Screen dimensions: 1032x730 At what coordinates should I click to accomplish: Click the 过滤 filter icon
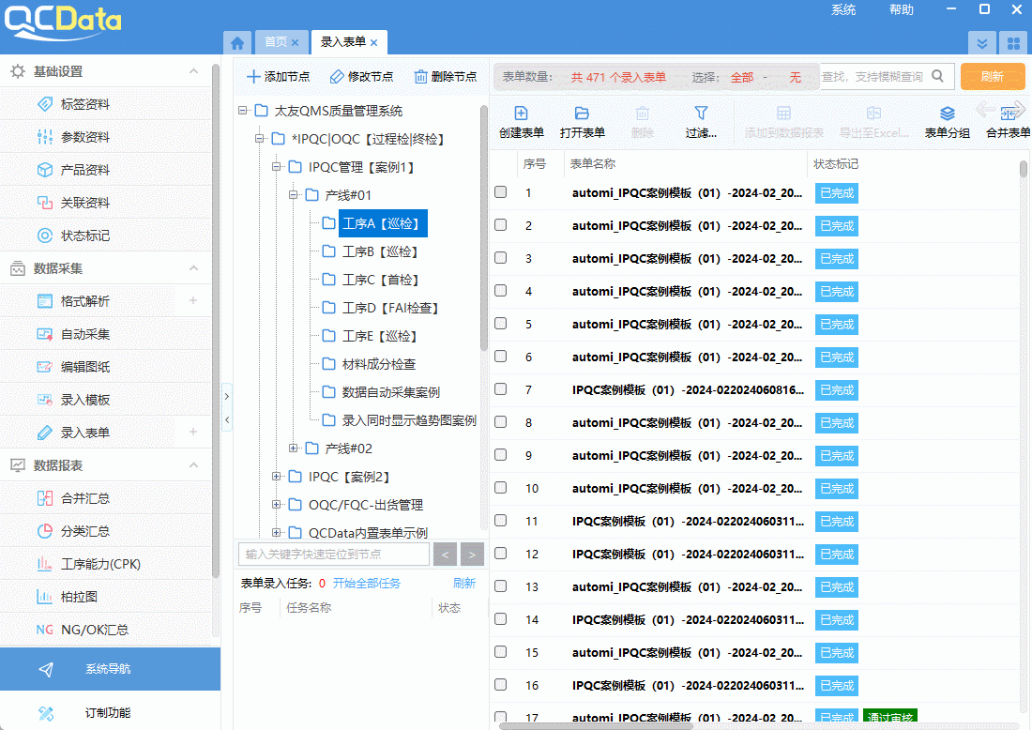point(700,120)
